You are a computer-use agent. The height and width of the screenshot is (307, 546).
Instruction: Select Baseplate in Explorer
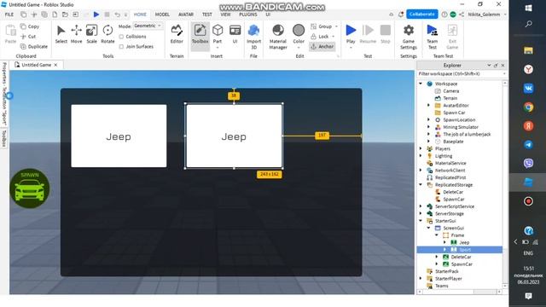pos(453,142)
